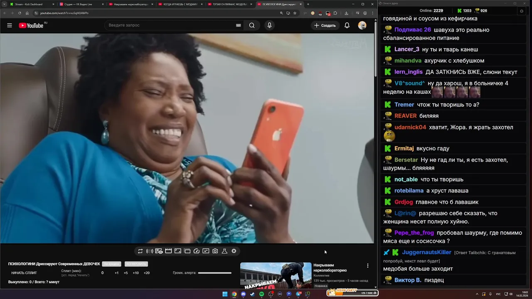Go to the Chrome home page button
Image resolution: width=532 pixels, height=299 pixels.
[27, 13]
